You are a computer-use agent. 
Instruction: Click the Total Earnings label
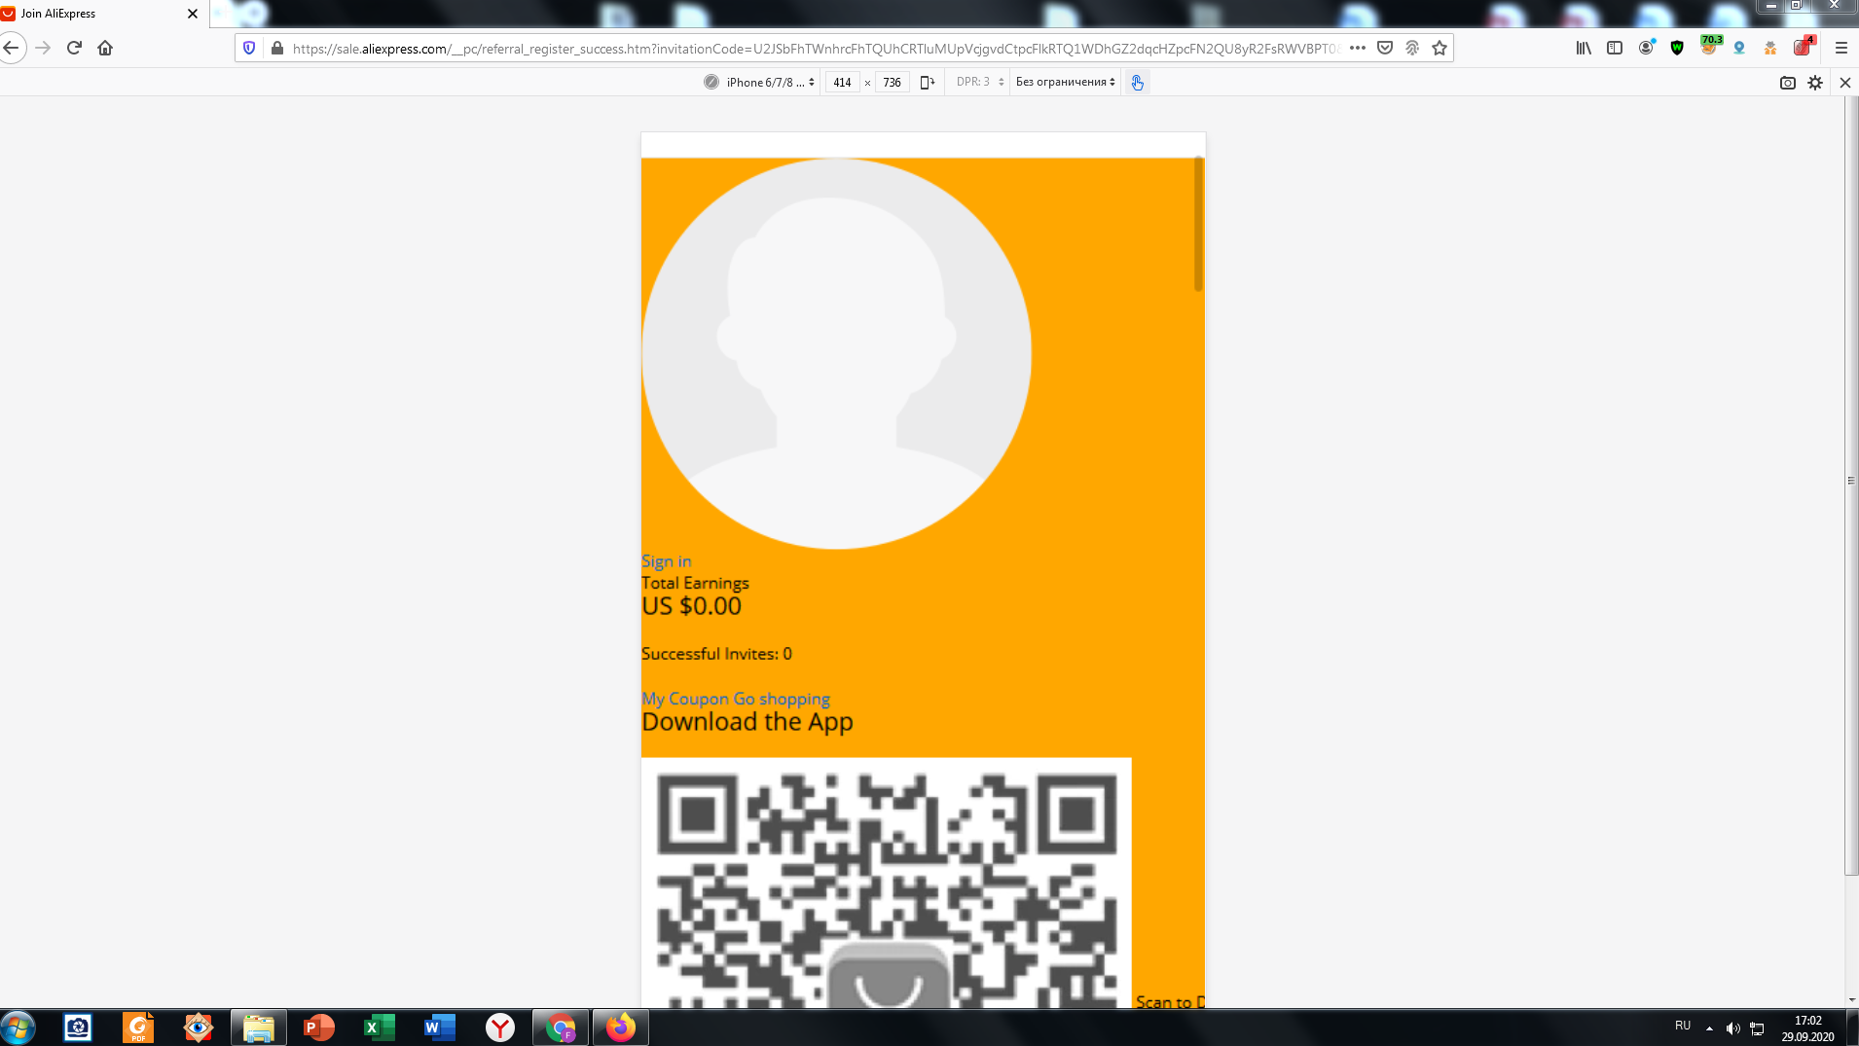click(695, 583)
